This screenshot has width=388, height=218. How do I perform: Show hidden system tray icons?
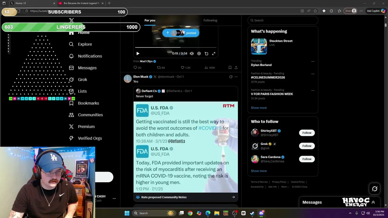tap(350, 213)
